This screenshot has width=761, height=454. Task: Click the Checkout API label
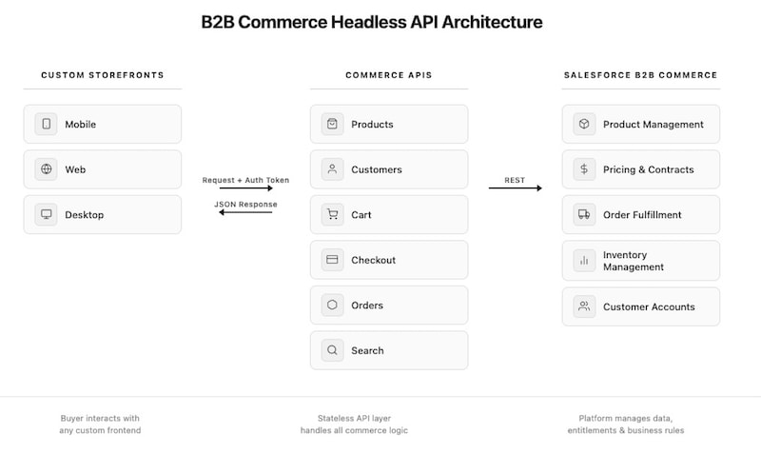(373, 260)
